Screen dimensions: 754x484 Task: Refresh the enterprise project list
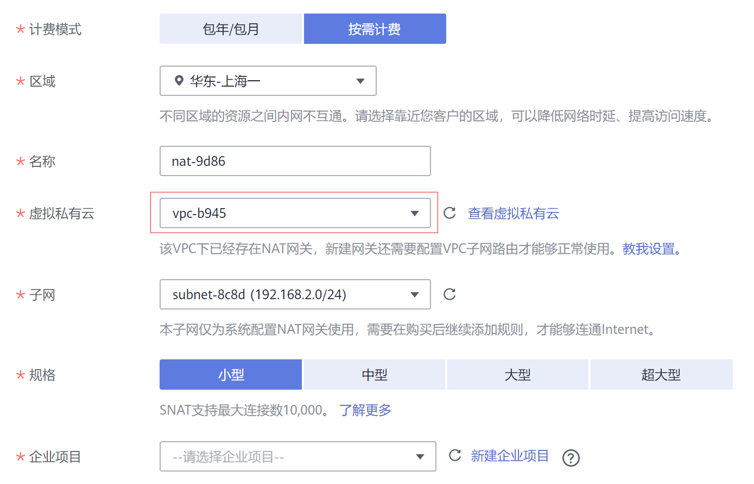[455, 456]
